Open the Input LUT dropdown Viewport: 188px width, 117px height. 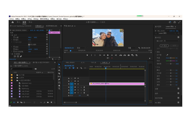172,41
